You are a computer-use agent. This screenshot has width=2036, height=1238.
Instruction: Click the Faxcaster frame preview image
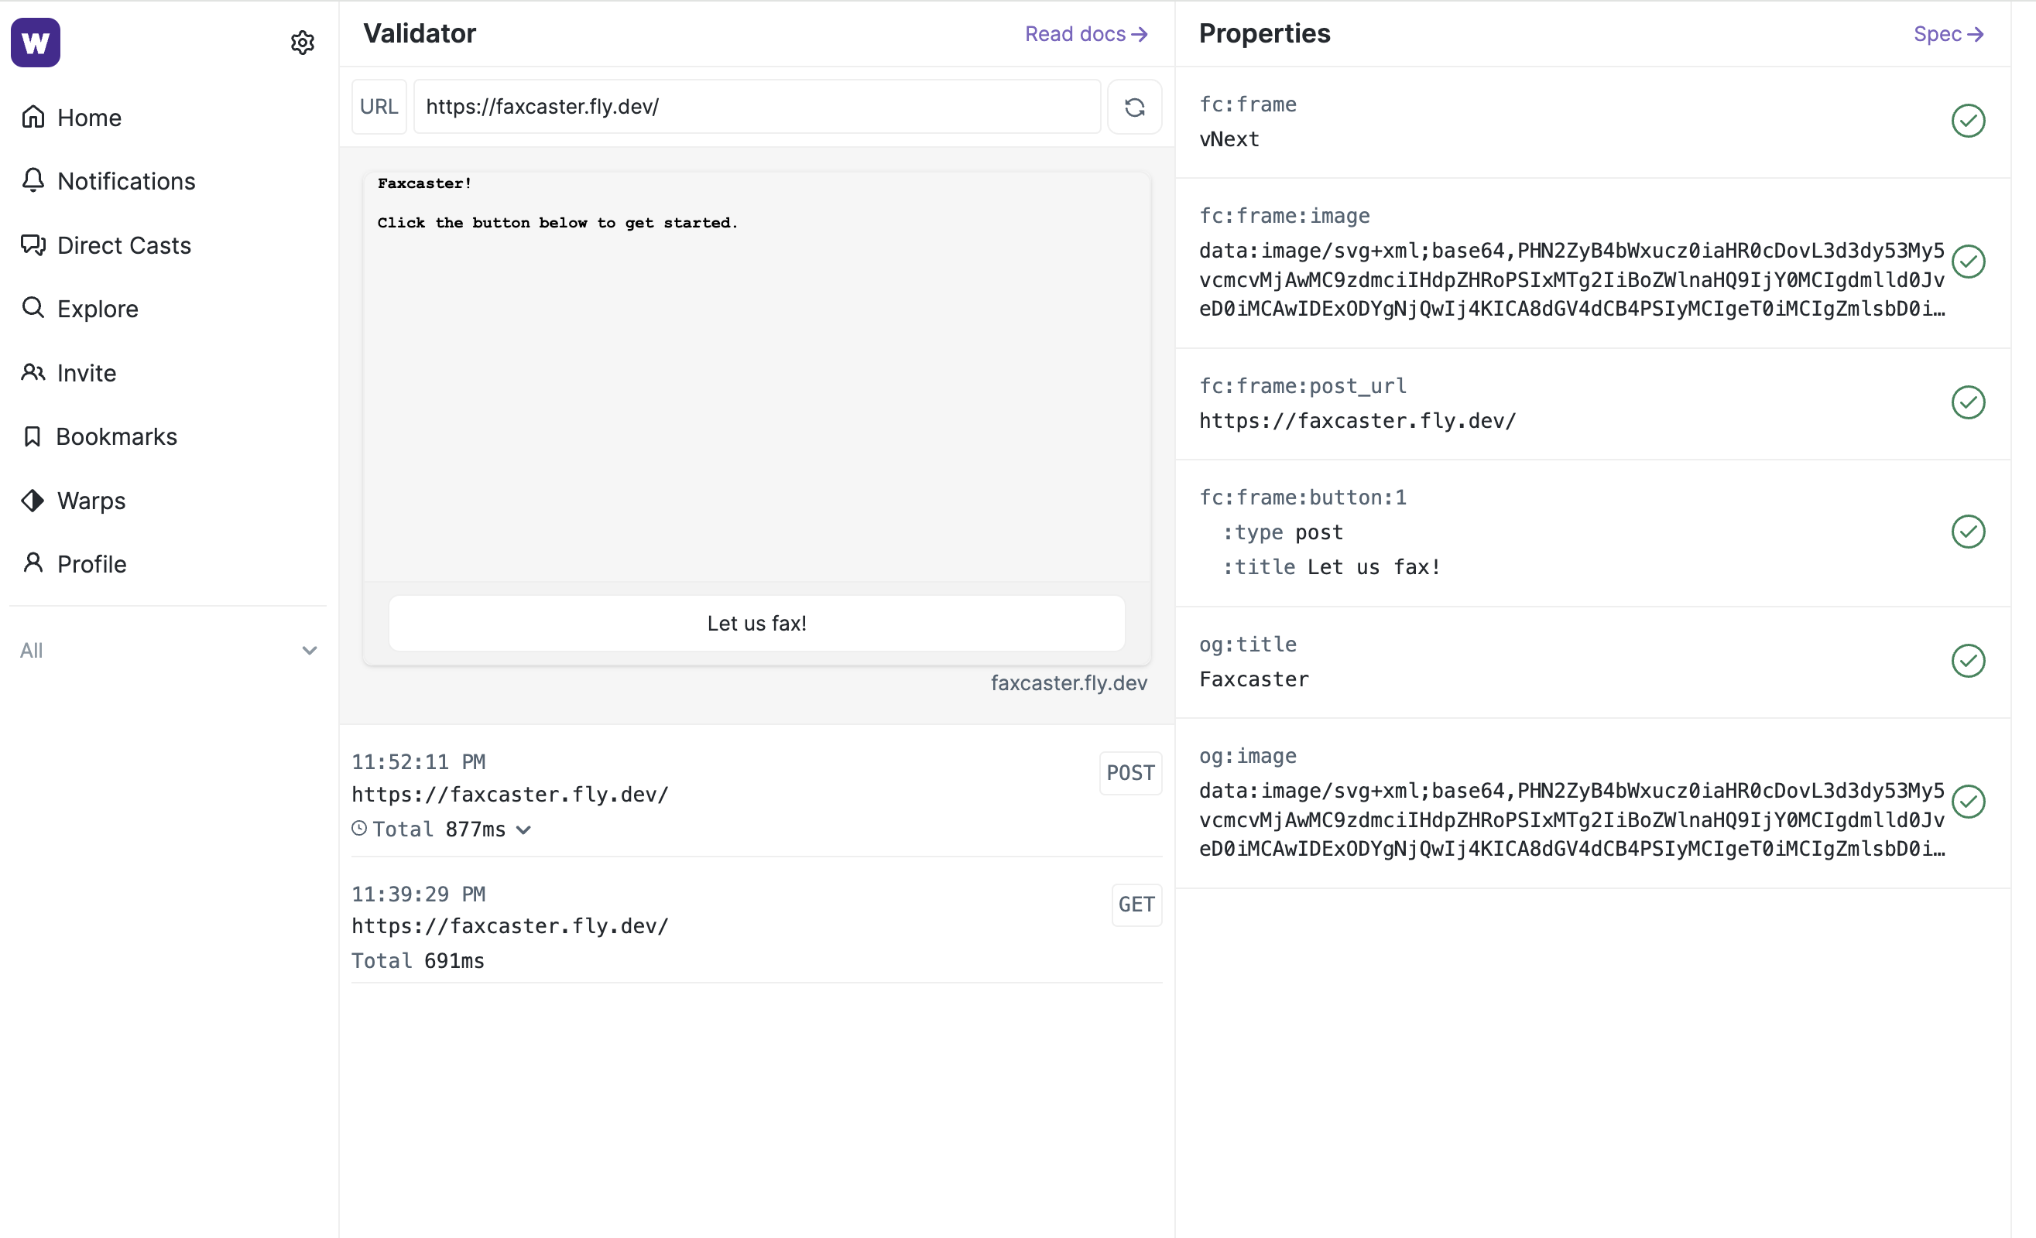point(757,377)
